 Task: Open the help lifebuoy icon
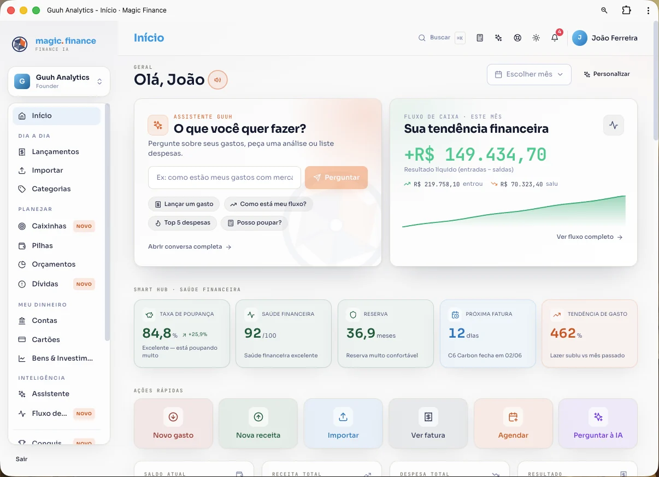pyautogui.click(x=517, y=38)
